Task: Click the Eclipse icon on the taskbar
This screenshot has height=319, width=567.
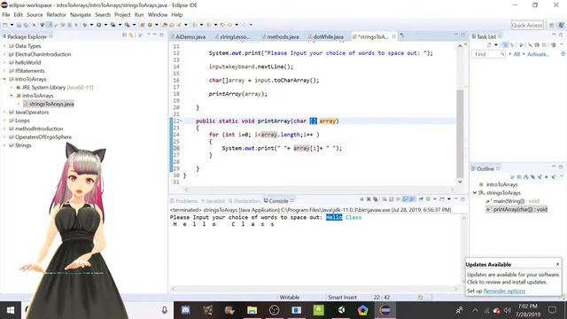Action: pyautogui.click(x=385, y=310)
